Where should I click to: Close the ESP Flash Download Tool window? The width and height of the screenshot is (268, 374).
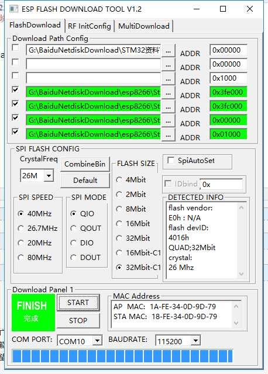[250, 9]
